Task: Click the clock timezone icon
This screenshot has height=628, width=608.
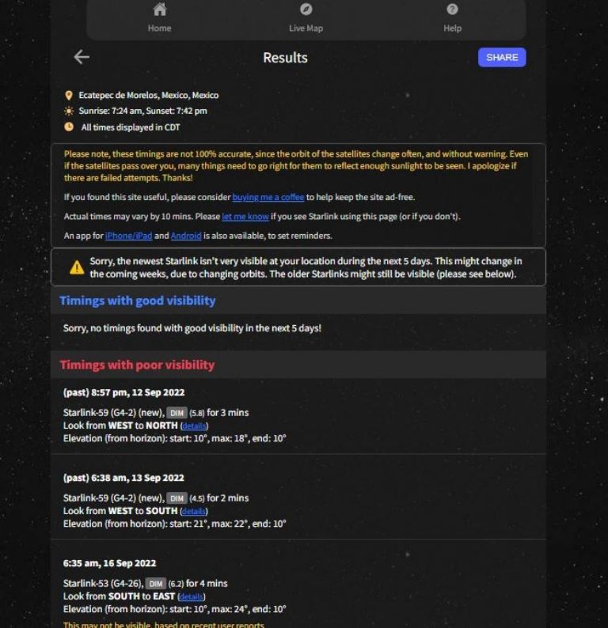Action: click(69, 127)
